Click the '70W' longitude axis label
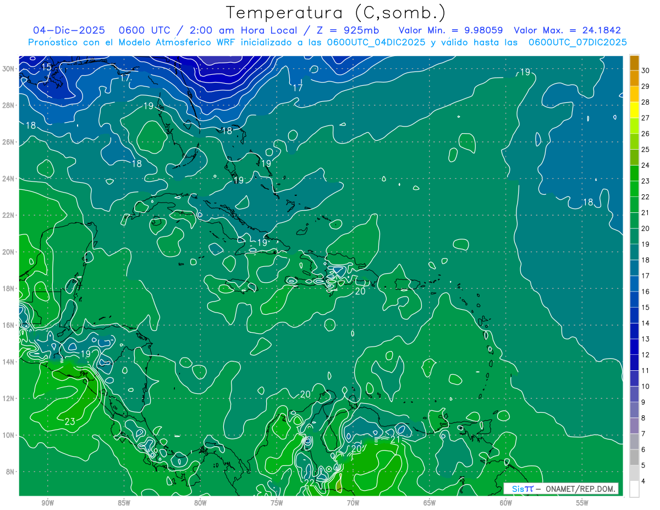 [x=353, y=503]
